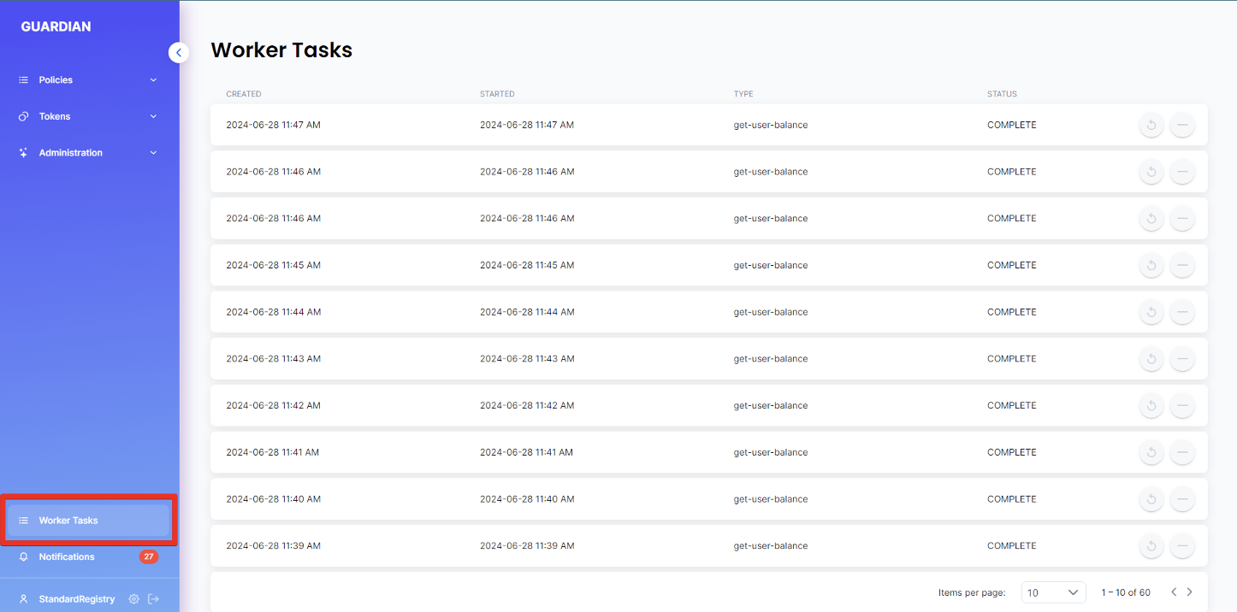1237x612 pixels.
Task: Click the minus button on the 11:47 AM row
Action: 1182,126
